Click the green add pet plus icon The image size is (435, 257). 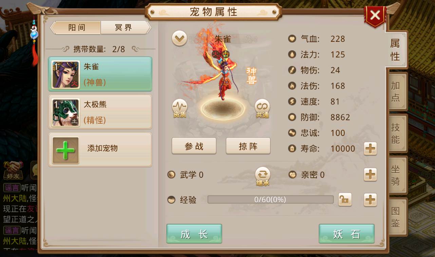(65, 150)
